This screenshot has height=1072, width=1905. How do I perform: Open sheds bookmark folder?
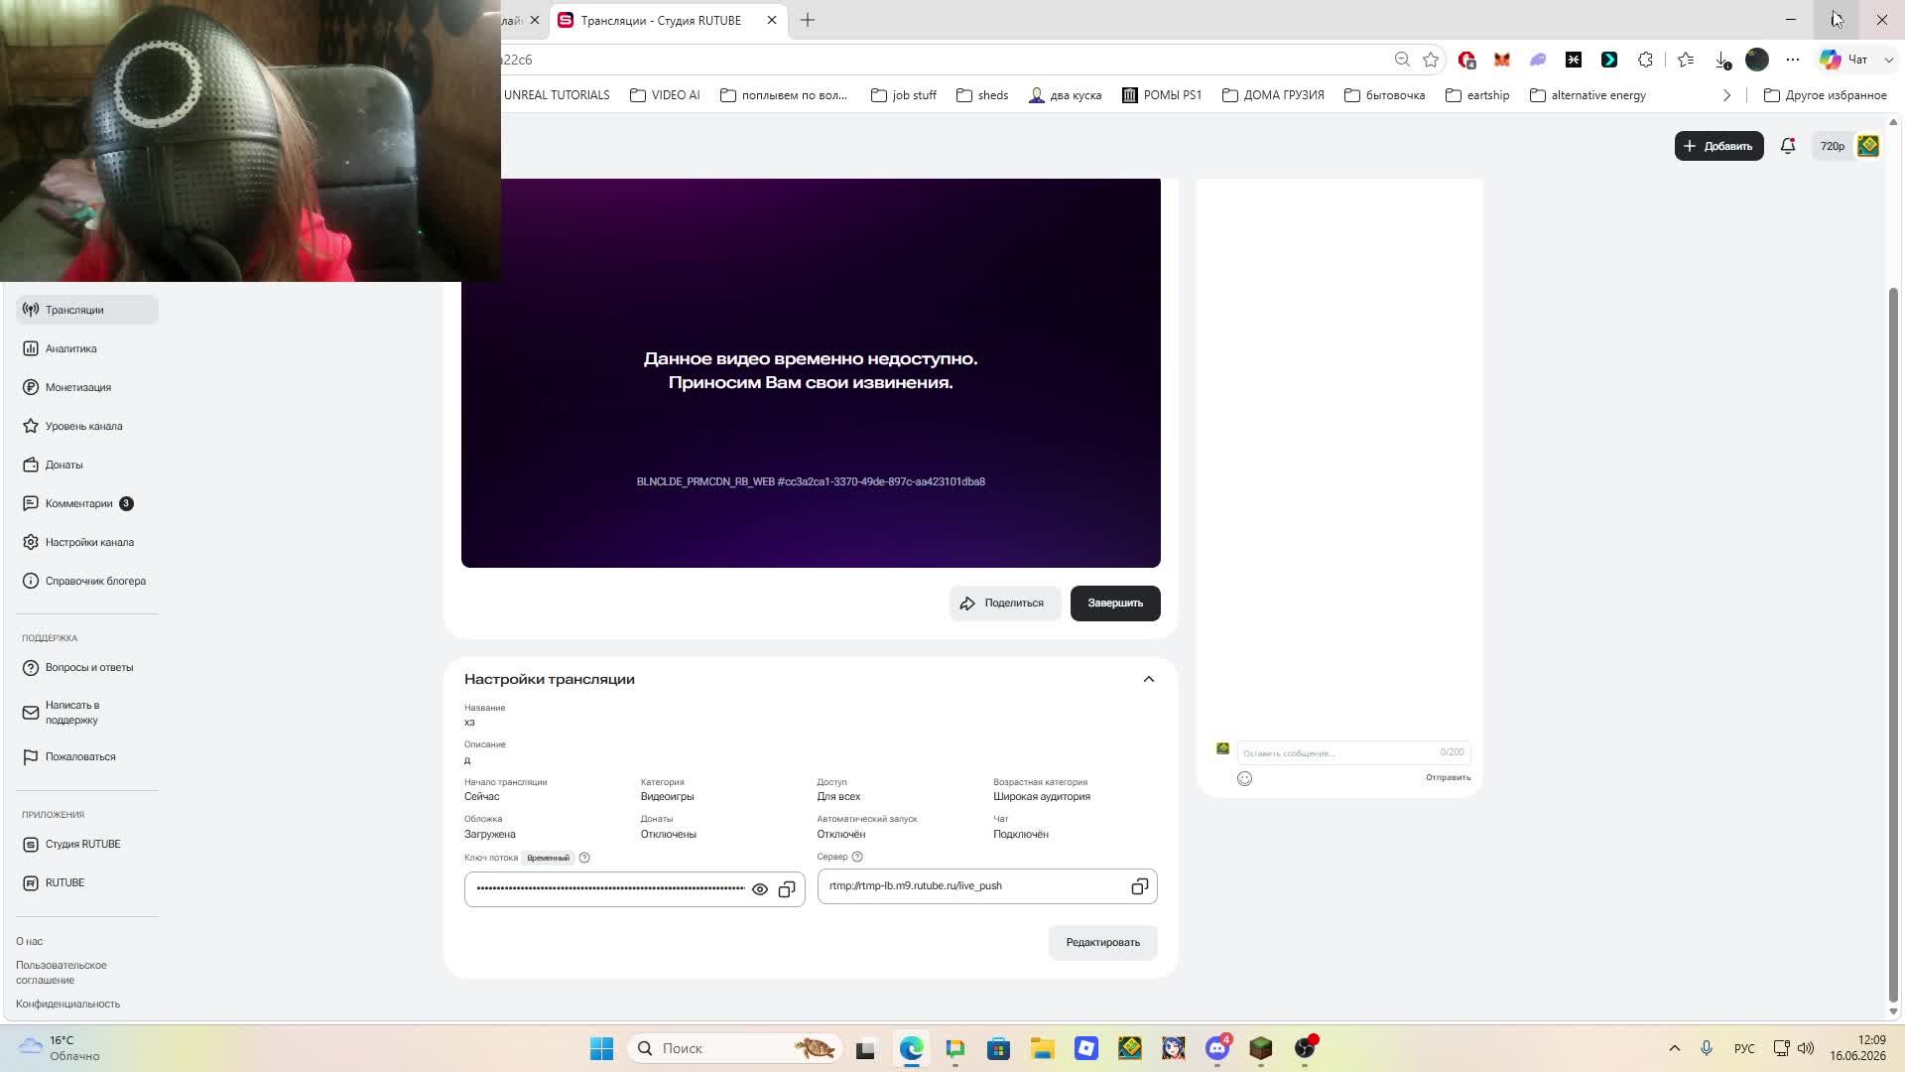[982, 95]
